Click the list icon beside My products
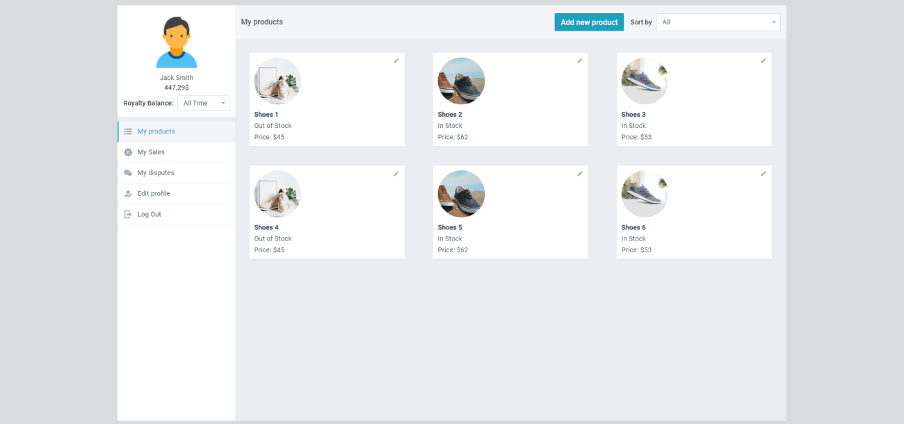 click(x=128, y=131)
